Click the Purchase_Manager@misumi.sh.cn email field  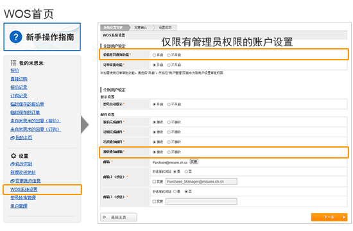point(202,182)
